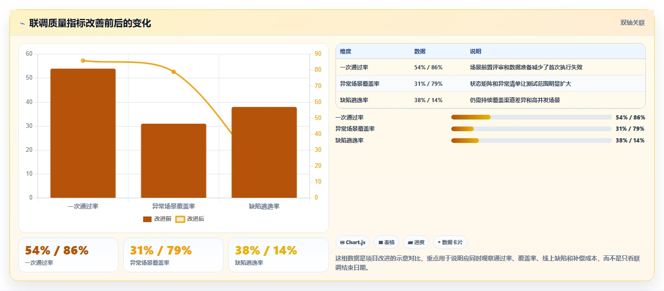Click the 54% / 86% progress value
This screenshot has width=664, height=291.
[x=630, y=117]
